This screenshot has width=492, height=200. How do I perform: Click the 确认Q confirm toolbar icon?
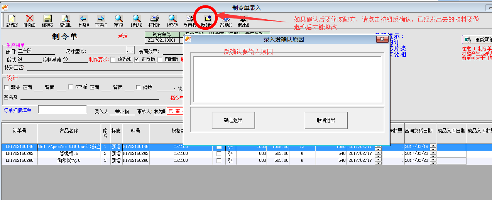[x=137, y=21]
